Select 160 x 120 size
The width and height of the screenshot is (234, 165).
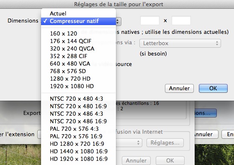point(79,33)
